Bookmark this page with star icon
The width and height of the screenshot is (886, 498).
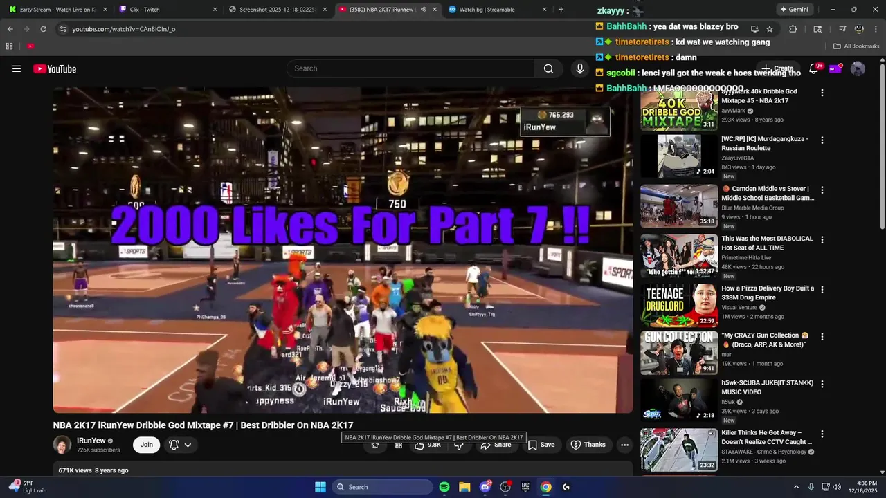pos(770,29)
